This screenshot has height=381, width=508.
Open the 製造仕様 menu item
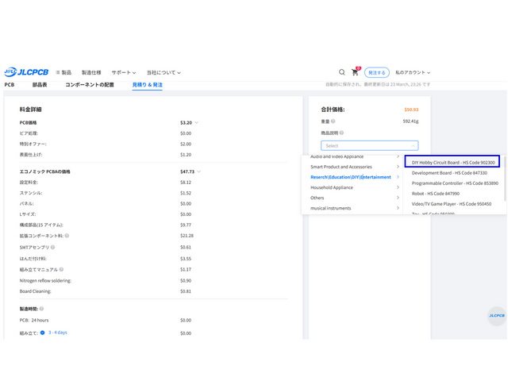(91, 72)
